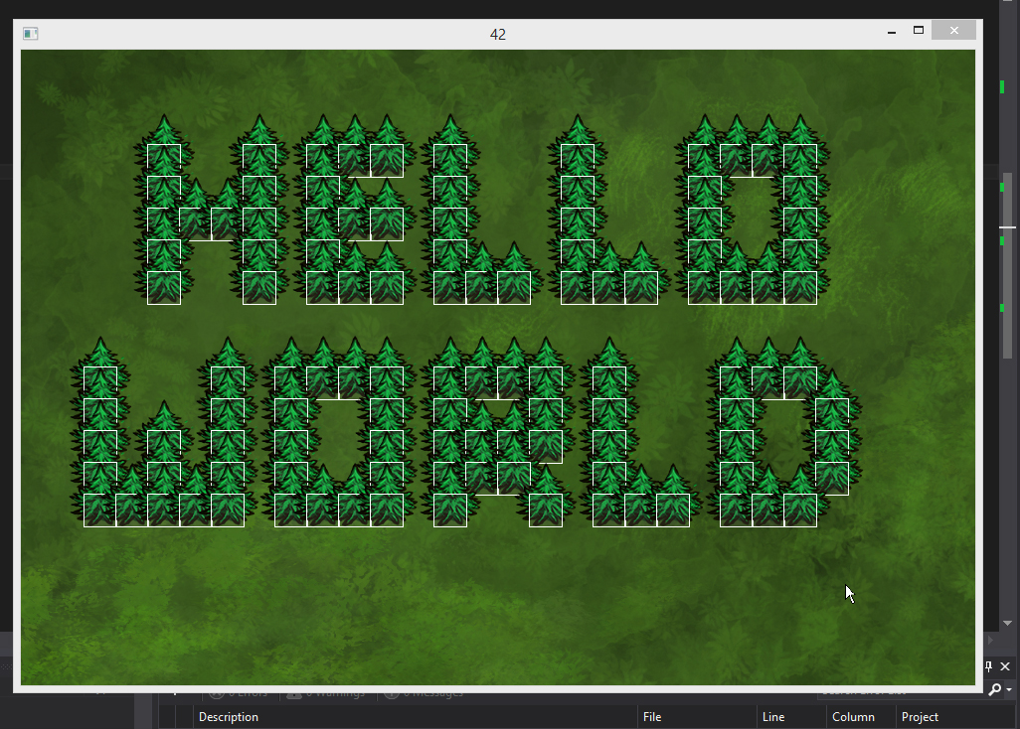Click the top-left tree tile of letter E
The image size is (1020, 729).
pos(323,161)
